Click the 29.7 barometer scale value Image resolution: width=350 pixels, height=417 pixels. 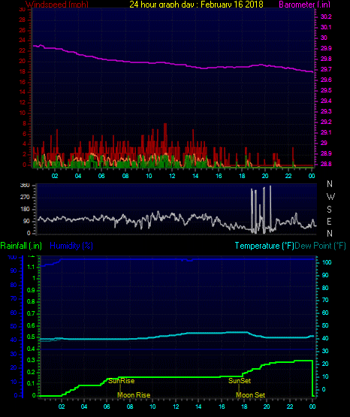326,69
